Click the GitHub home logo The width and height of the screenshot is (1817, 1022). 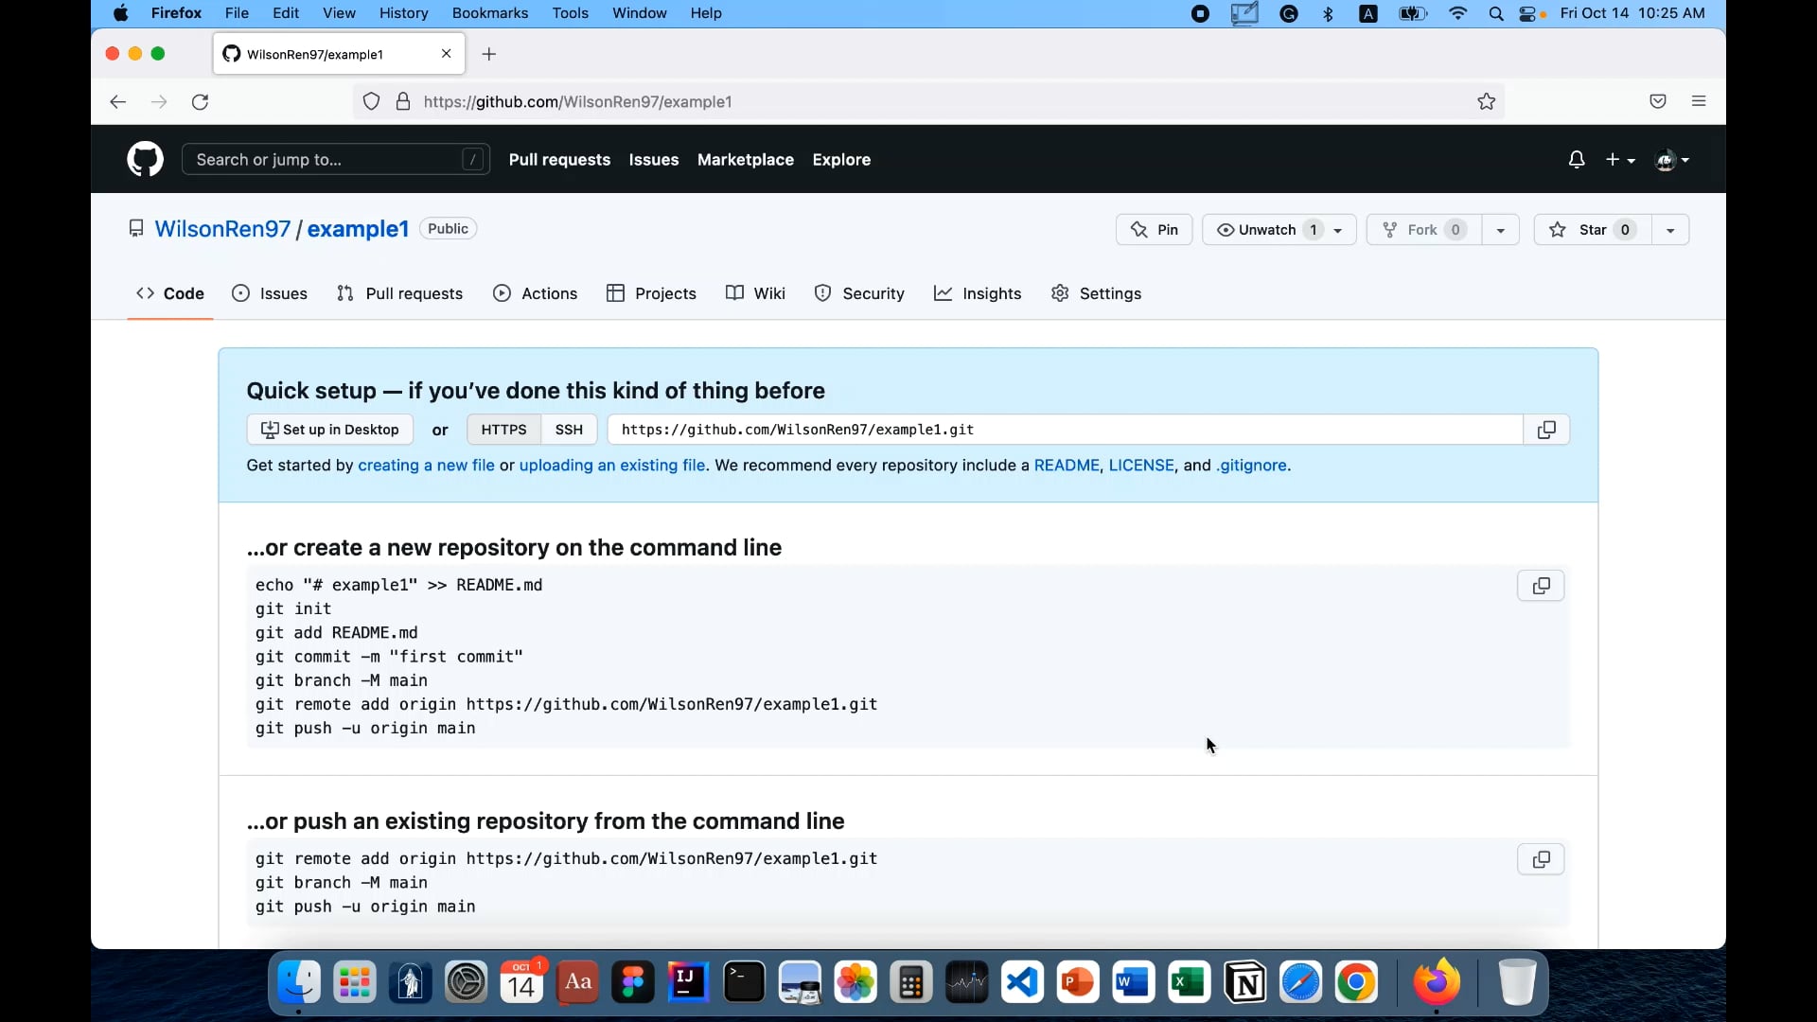(145, 159)
